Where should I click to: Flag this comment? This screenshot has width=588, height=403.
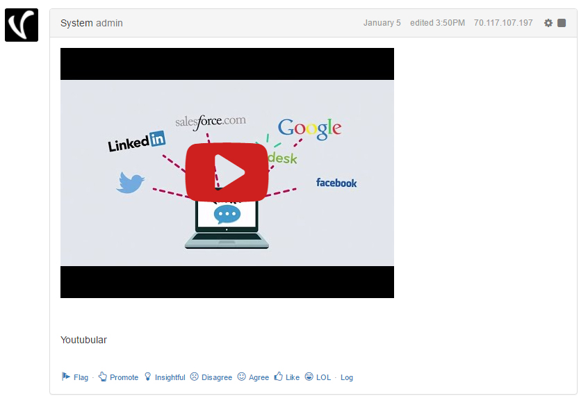pyautogui.click(x=81, y=377)
